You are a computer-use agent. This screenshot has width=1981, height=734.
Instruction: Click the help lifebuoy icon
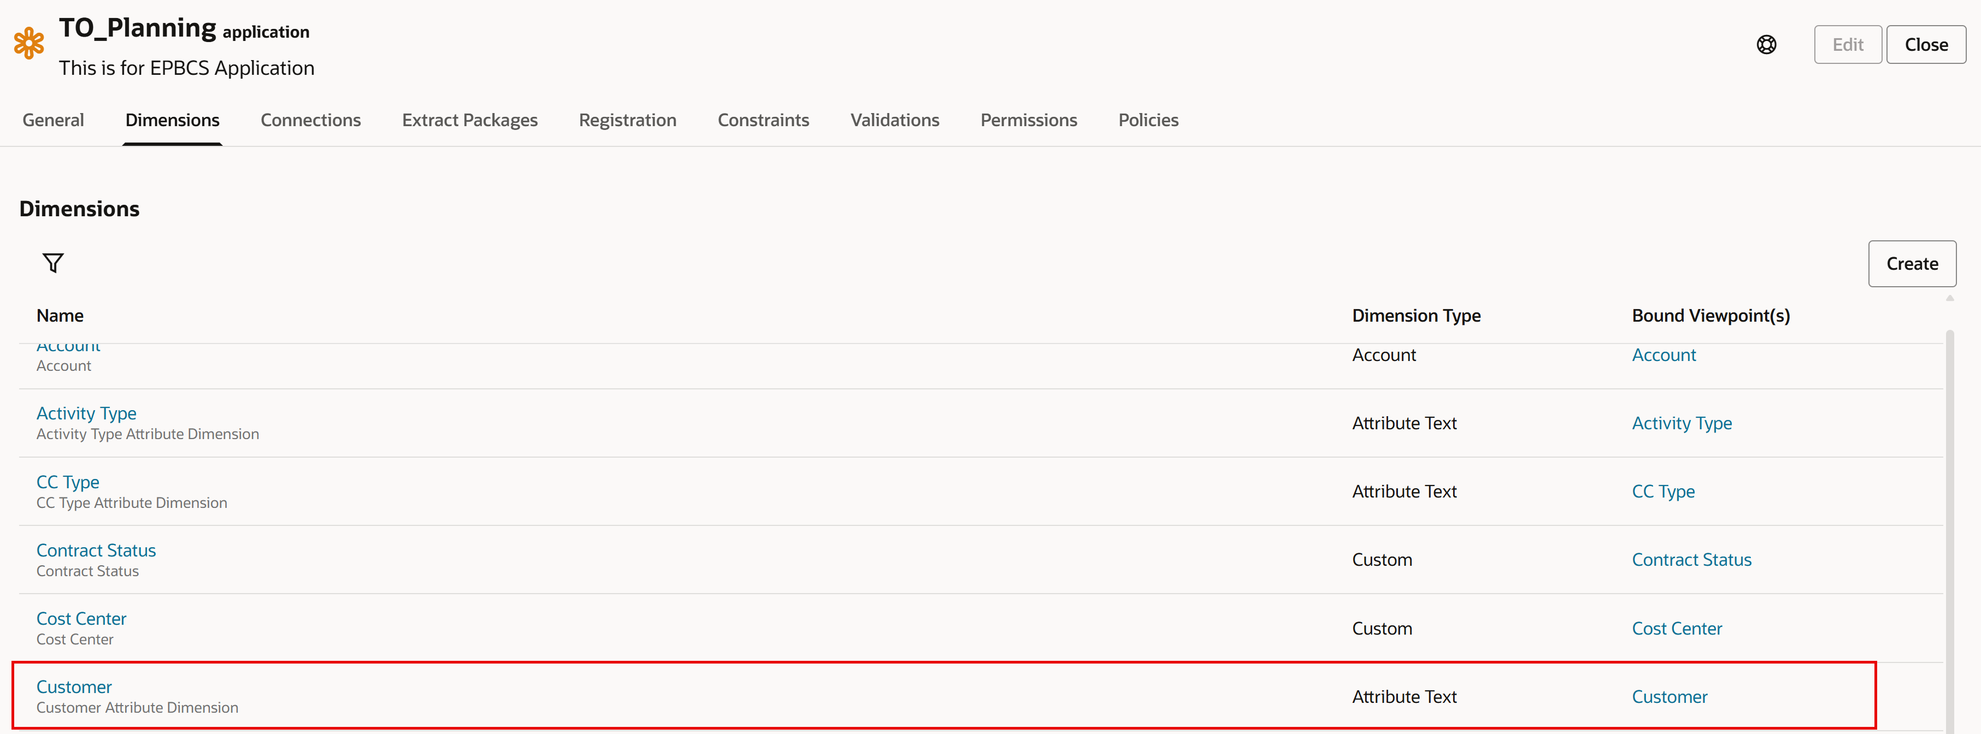(x=1766, y=45)
